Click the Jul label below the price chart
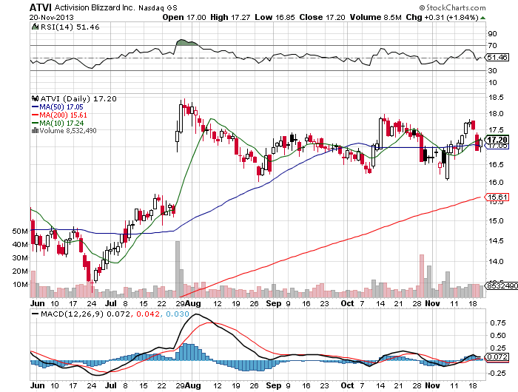The height and width of the screenshot is (392, 518). [x=111, y=303]
